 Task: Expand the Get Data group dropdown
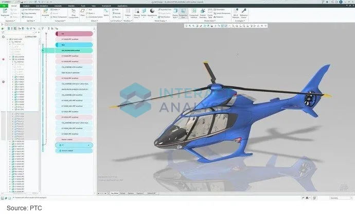[31, 21]
